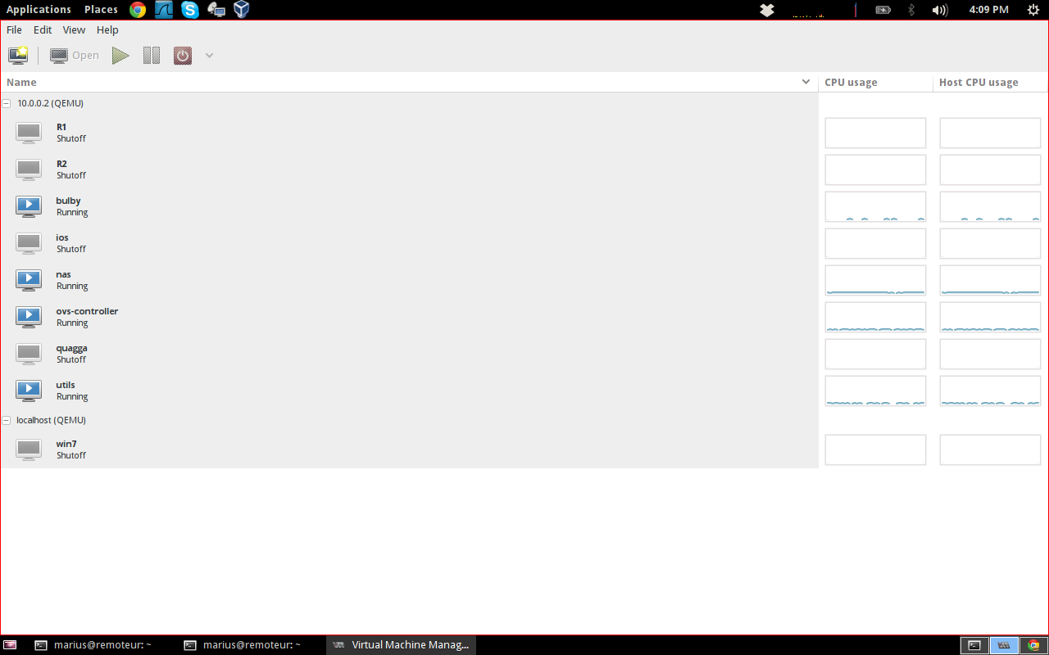Image resolution: width=1049 pixels, height=655 pixels.
Task: Open the volume control icon
Action: [940, 10]
